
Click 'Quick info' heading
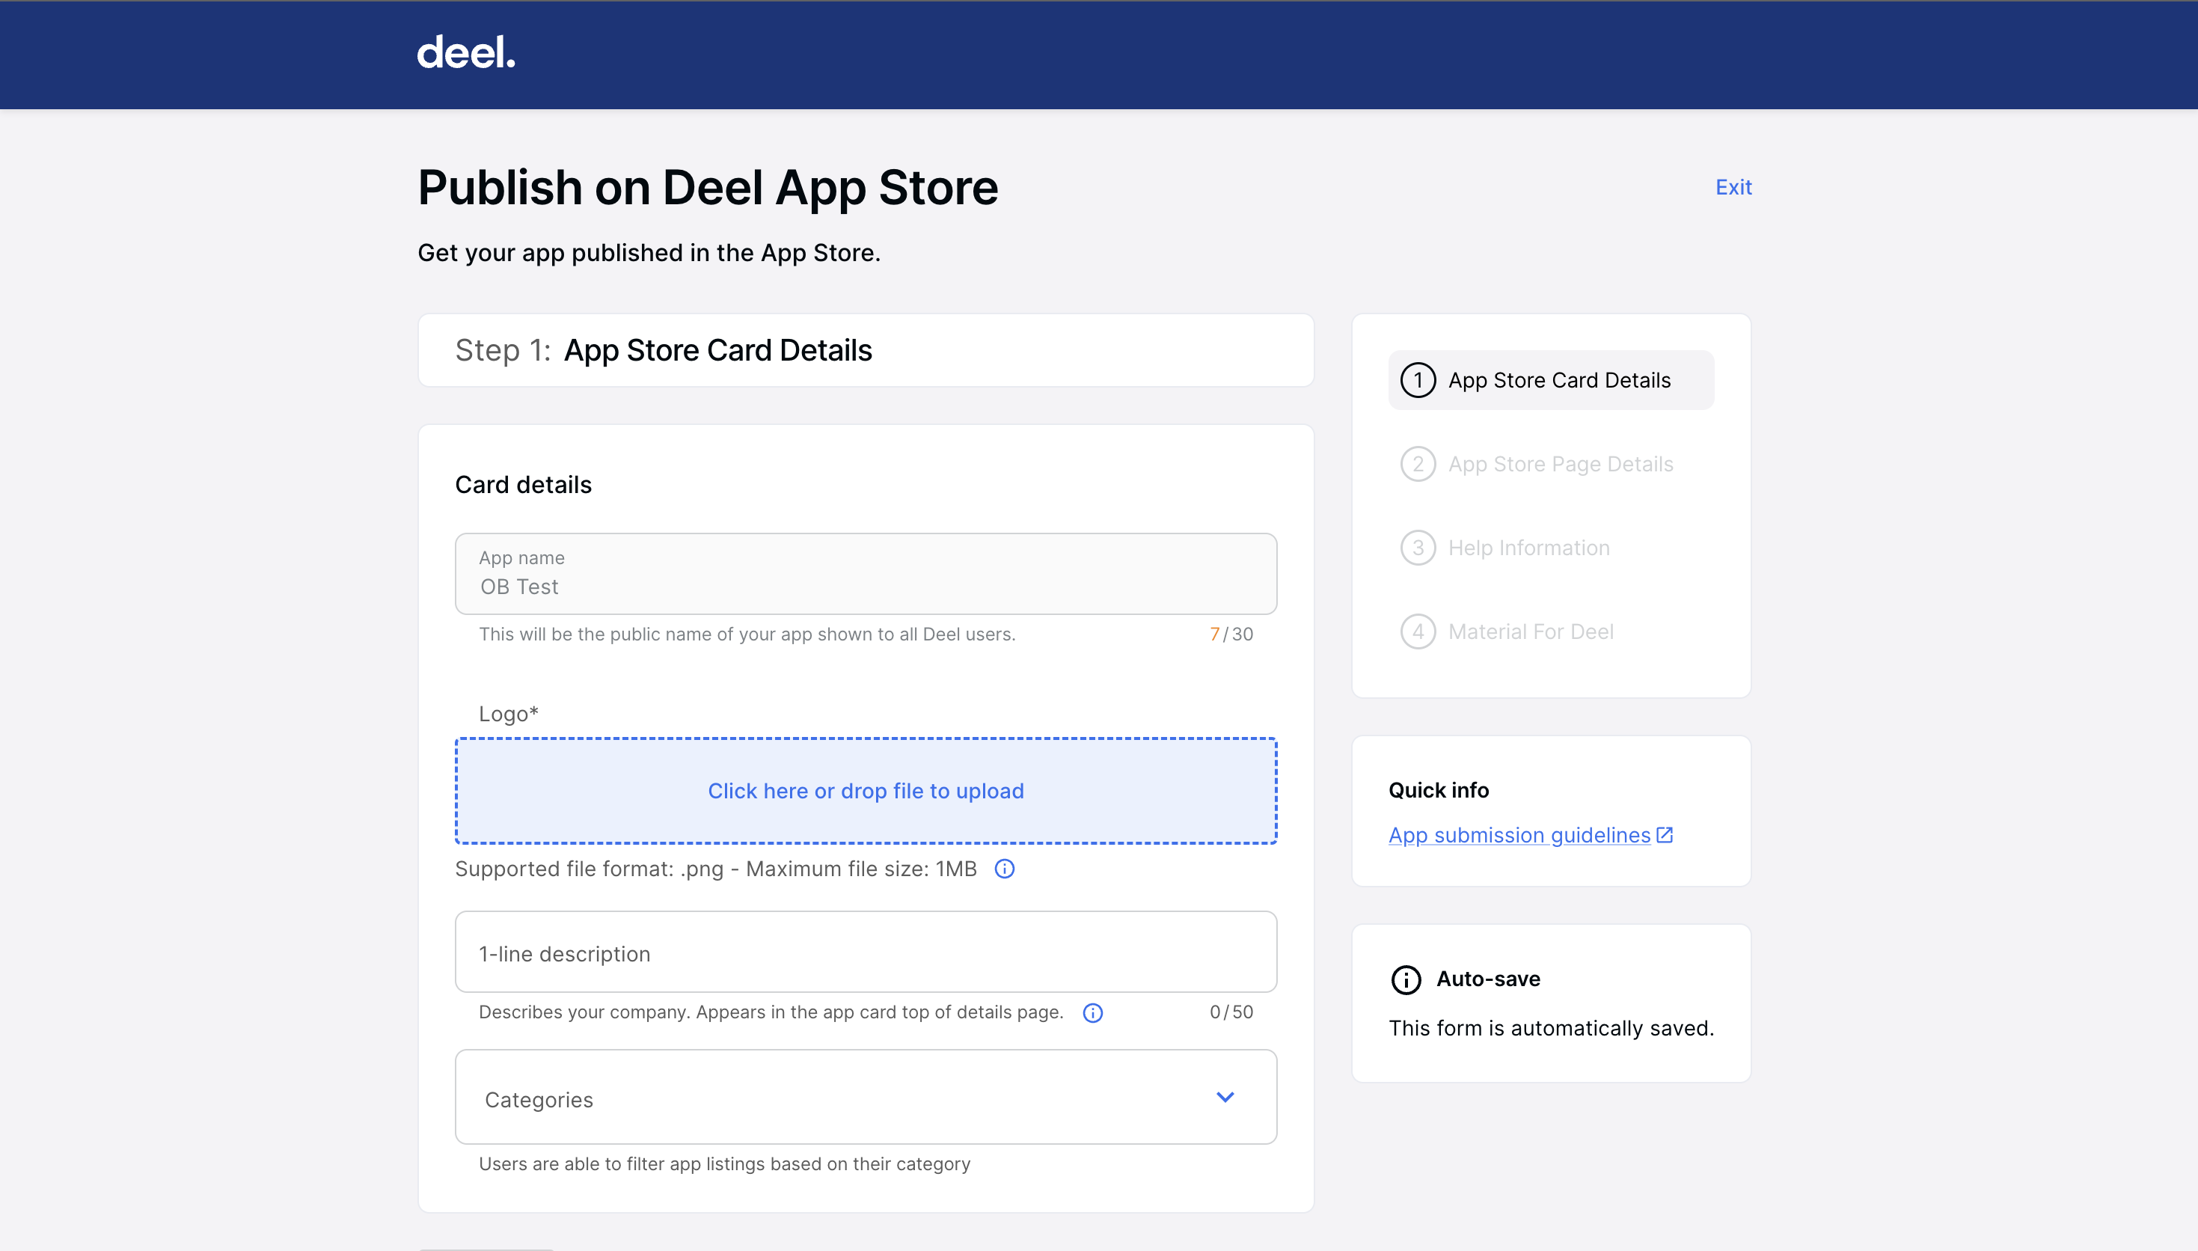point(1439,790)
